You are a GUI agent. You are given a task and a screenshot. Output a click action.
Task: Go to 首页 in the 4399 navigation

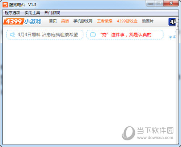pyautogui.click(x=53, y=21)
